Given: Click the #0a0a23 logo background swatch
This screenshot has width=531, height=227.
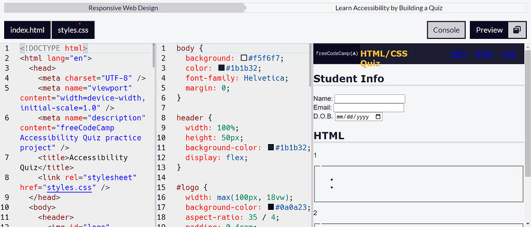Looking at the screenshot, I should [271, 207].
